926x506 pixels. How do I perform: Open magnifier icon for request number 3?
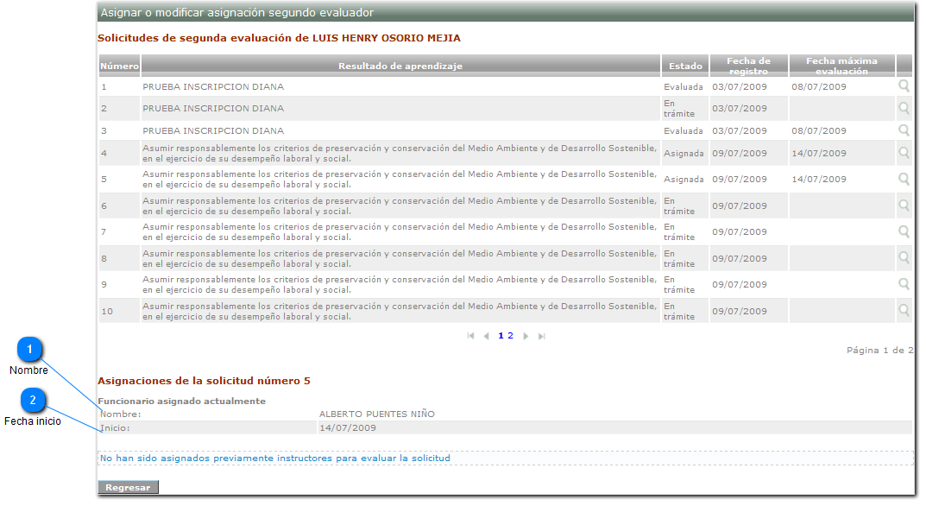[904, 130]
